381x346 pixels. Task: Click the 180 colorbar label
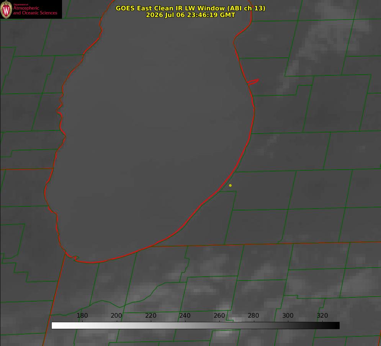82,315
